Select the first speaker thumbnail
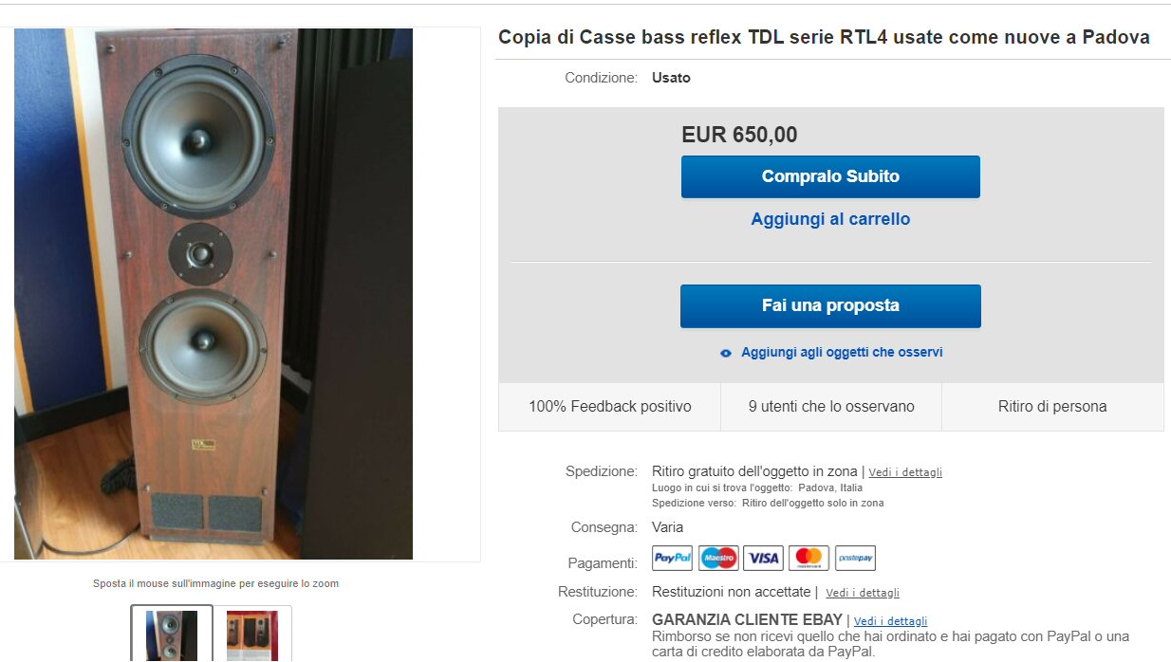The image size is (1171, 662). (172, 634)
